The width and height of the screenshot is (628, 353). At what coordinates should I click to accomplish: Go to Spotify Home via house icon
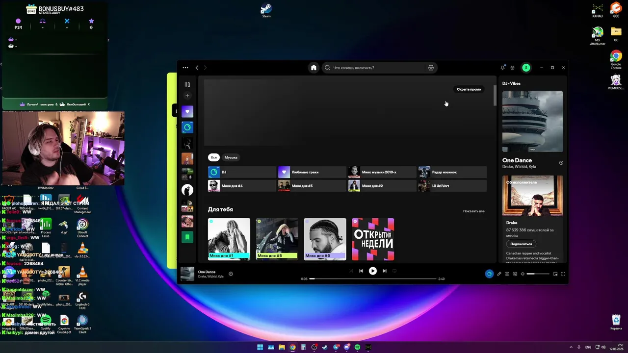[314, 68]
